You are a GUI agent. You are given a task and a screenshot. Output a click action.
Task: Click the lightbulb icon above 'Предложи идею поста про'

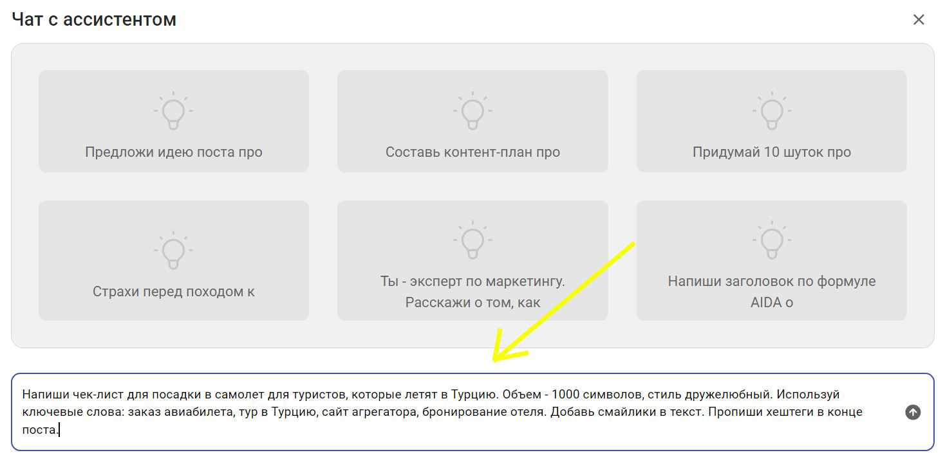(x=173, y=111)
